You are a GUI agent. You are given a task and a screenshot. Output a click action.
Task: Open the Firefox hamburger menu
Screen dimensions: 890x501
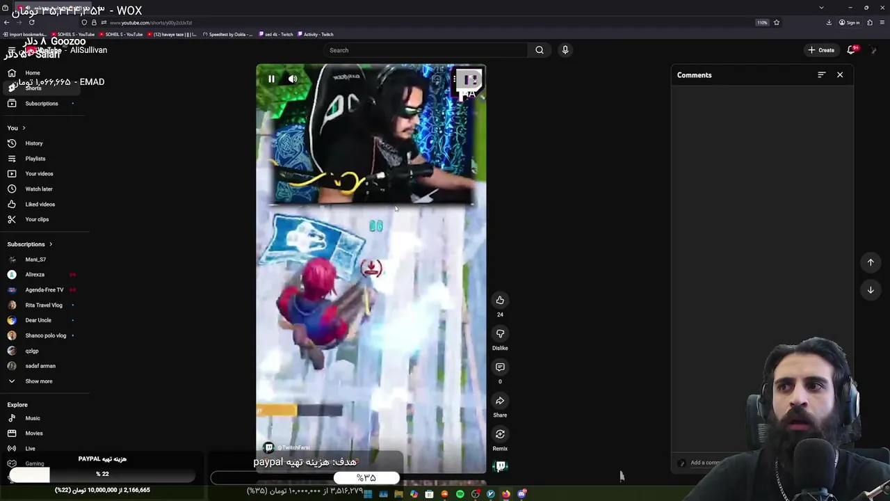[x=882, y=22]
